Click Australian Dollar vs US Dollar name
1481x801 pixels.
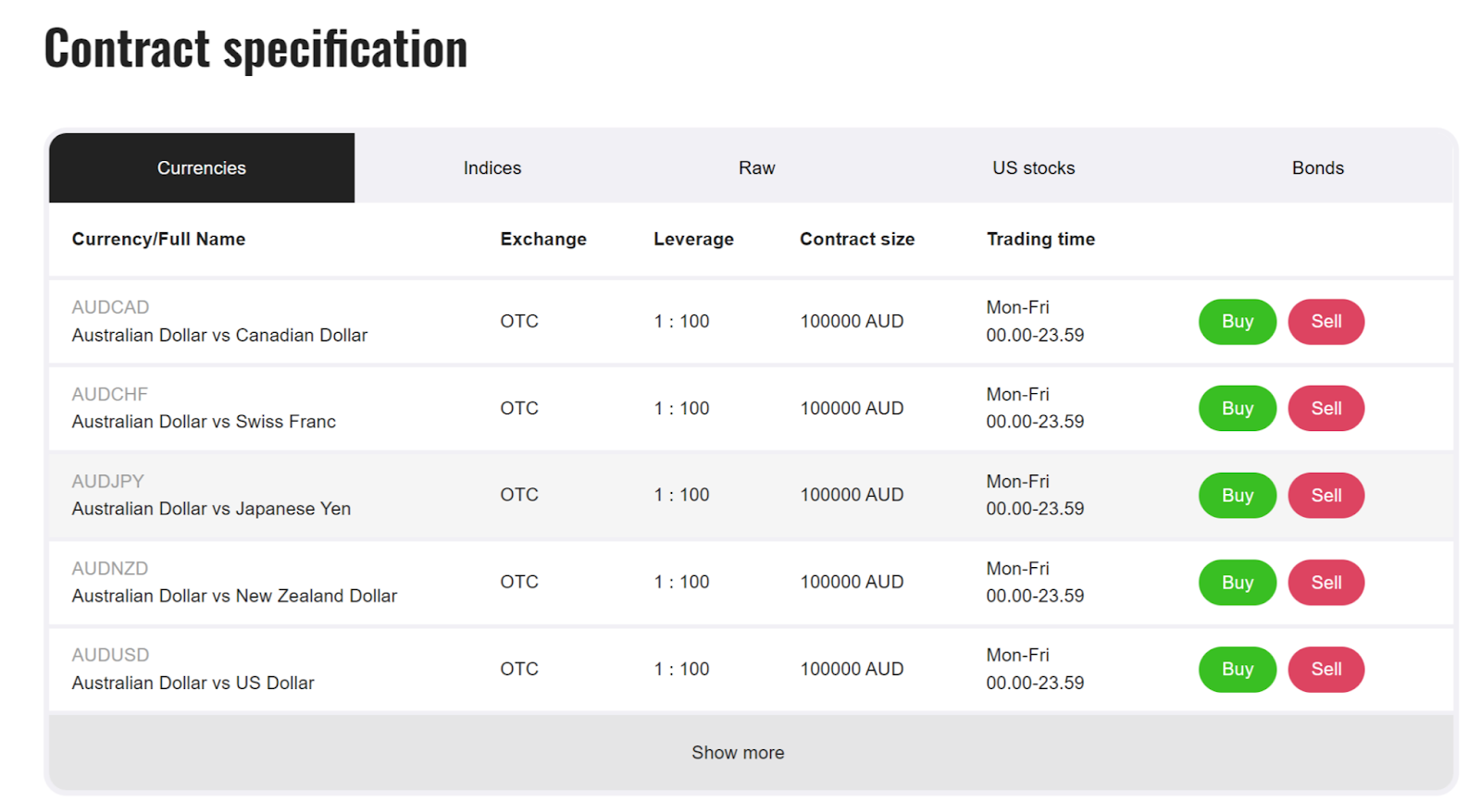pos(193,683)
